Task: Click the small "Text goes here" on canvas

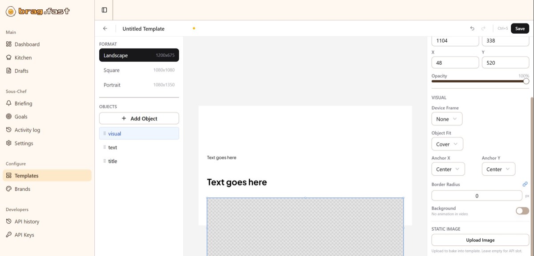Action: (222, 158)
